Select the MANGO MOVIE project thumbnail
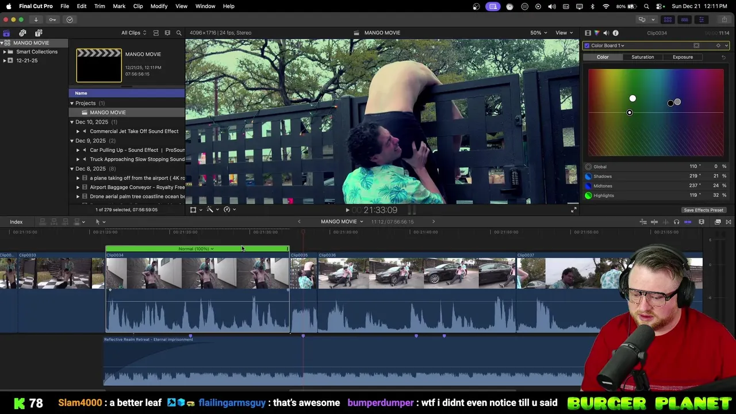Screen dimensions: 736x414 [x=99, y=65]
